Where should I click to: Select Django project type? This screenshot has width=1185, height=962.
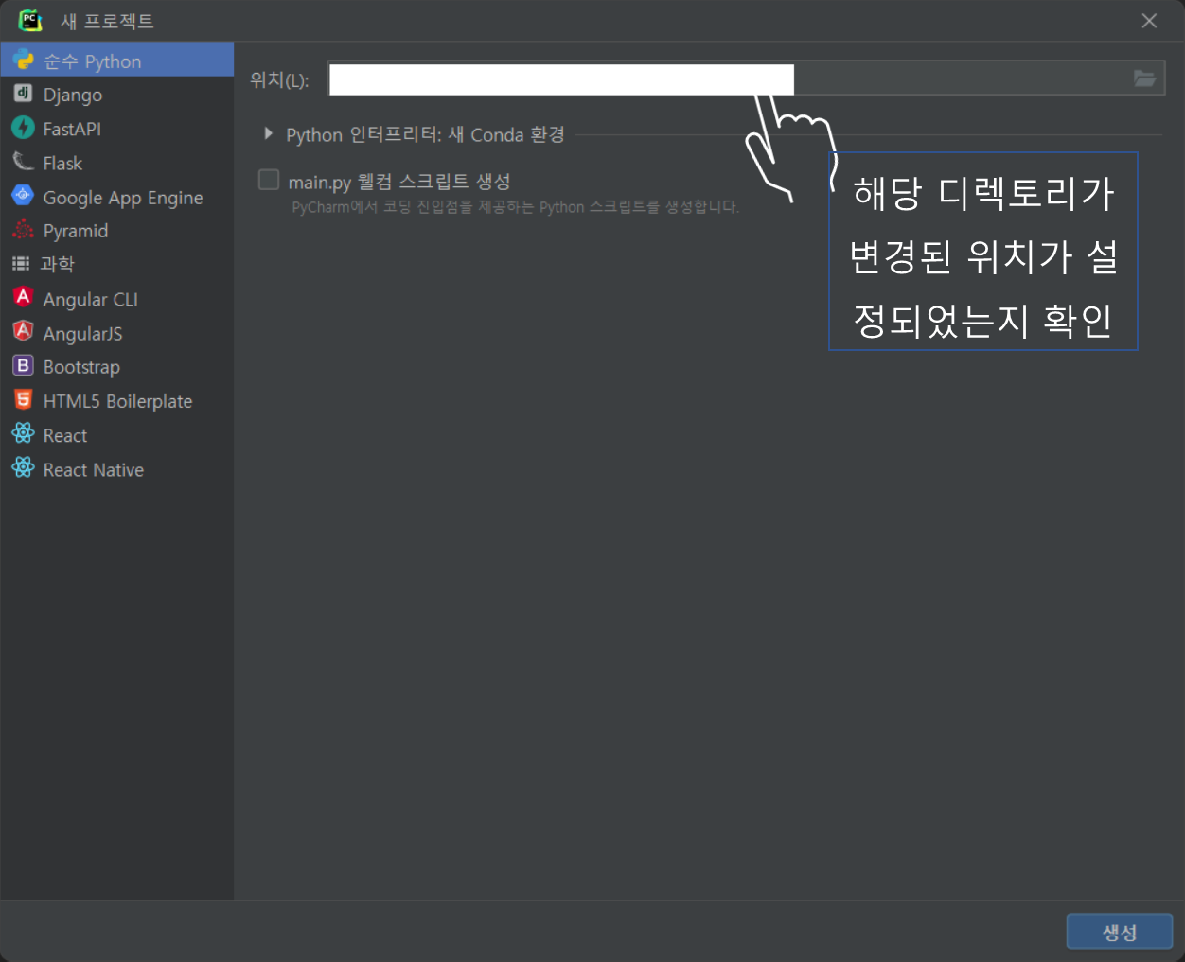(x=117, y=95)
